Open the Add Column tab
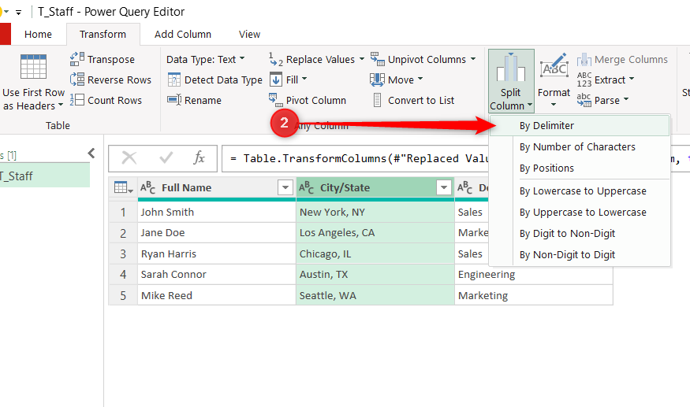The image size is (690, 407). (x=183, y=35)
